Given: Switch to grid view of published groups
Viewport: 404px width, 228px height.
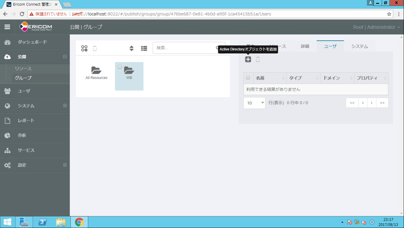Looking at the screenshot, I should point(84,48).
